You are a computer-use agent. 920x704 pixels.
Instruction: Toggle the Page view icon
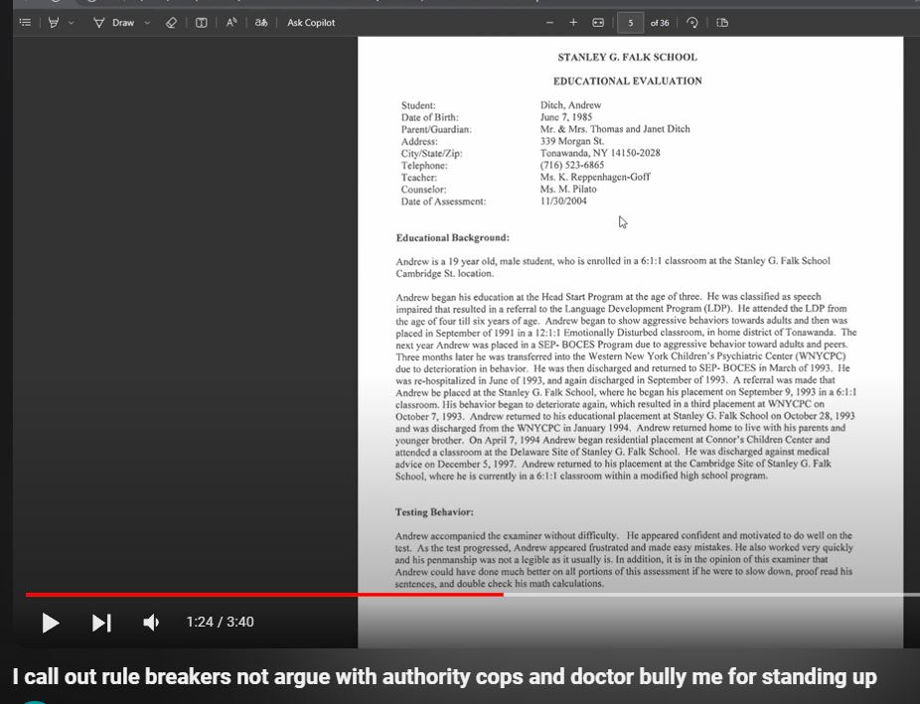(722, 22)
